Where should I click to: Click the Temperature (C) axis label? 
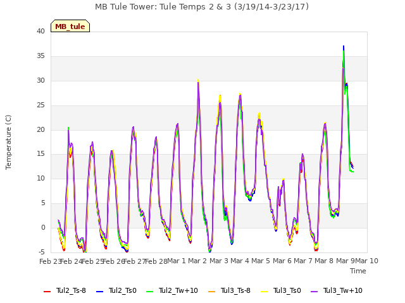tap(8, 142)
